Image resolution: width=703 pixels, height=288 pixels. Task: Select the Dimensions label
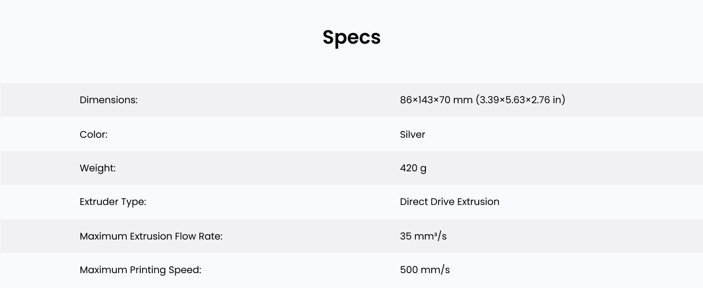(x=109, y=100)
